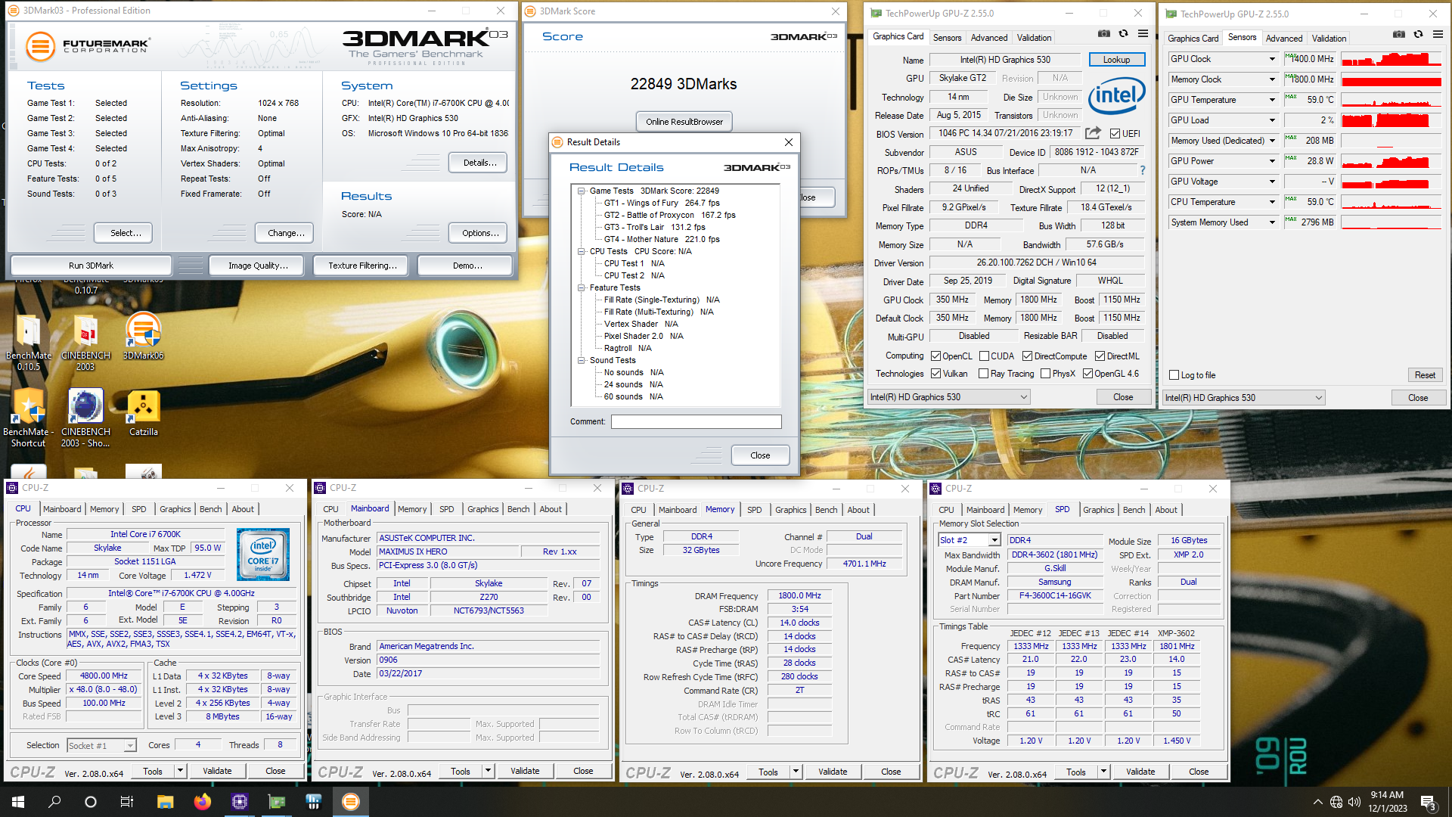1452x817 pixels.
Task: Click the BIOS share/export icon in GPU-Z
Action: (1093, 133)
